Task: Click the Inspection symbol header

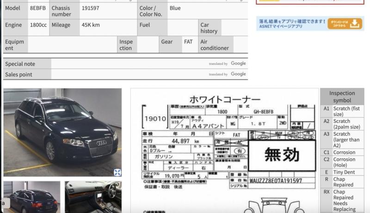Action: [342, 97]
